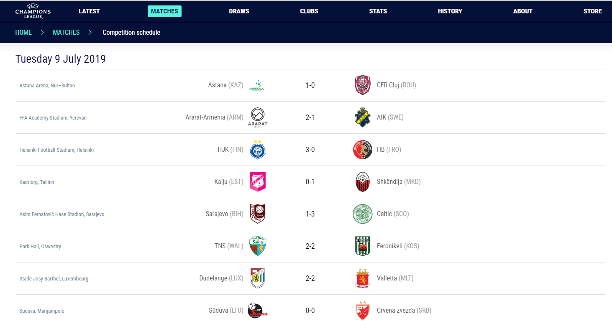
Task: Go to HOME breadcrumb link
Action: pyautogui.click(x=23, y=32)
